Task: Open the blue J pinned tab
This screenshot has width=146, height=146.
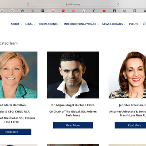Action: tap(114, 11)
